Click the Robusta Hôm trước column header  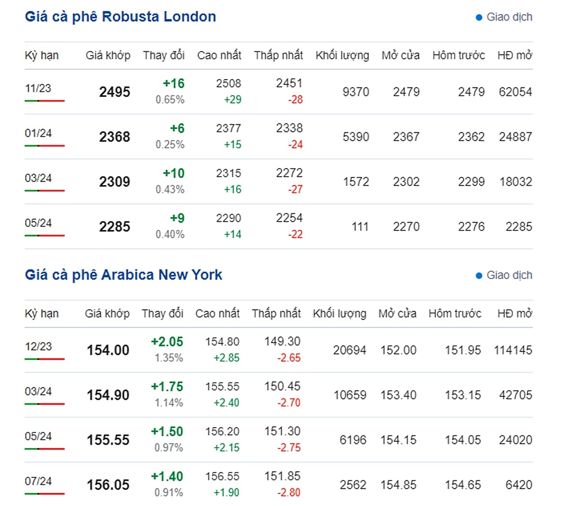458,55
